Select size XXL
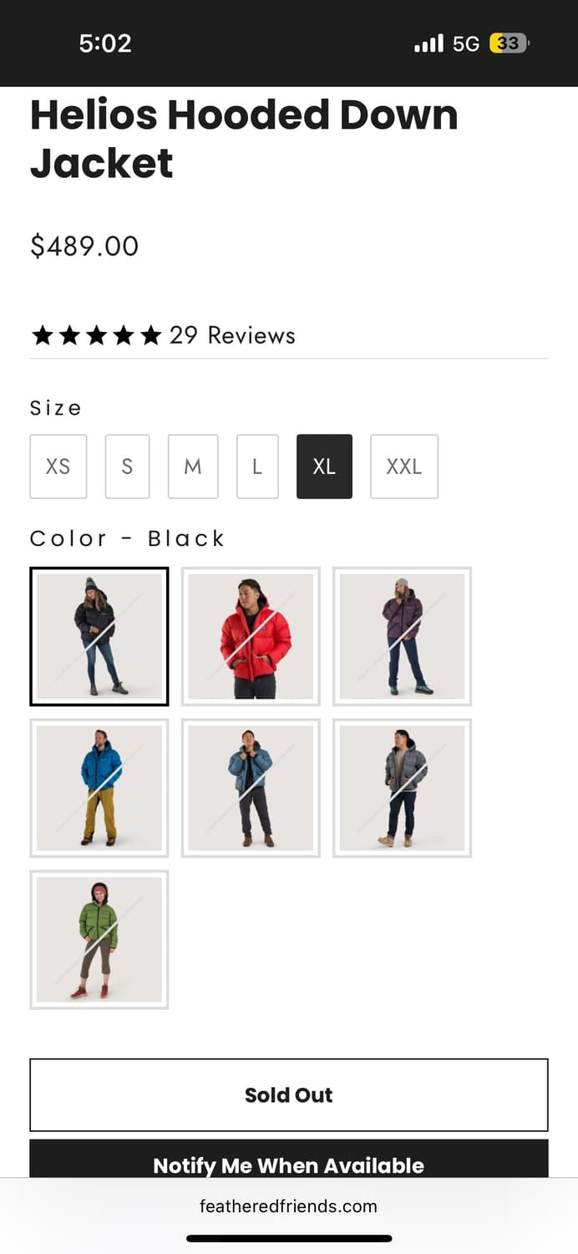578x1254 pixels. [x=404, y=466]
